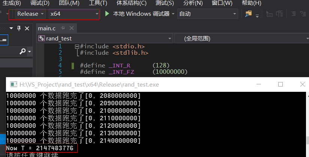This screenshot has height=157, width=309.
Task: Close the rand_test.exe console window
Action: (303, 84)
